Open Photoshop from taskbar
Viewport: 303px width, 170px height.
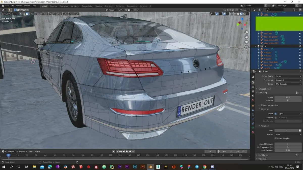(135, 167)
